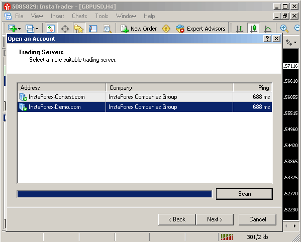Select the Line Chart icon
The image size is (301, 242).
click(268, 29)
